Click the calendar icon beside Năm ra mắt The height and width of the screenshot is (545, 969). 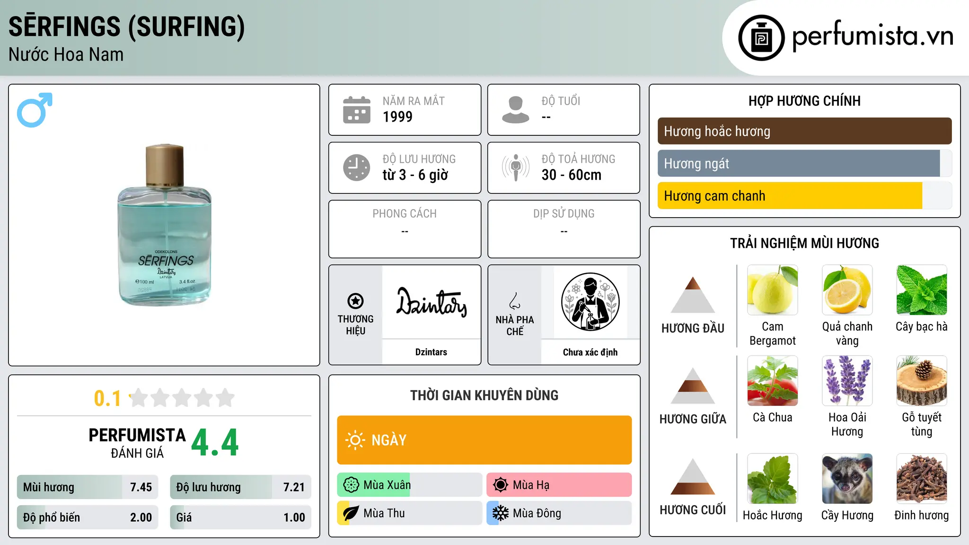(357, 110)
